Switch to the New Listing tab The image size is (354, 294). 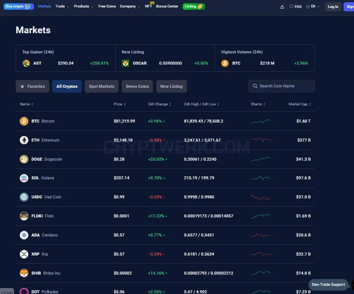pos(172,86)
